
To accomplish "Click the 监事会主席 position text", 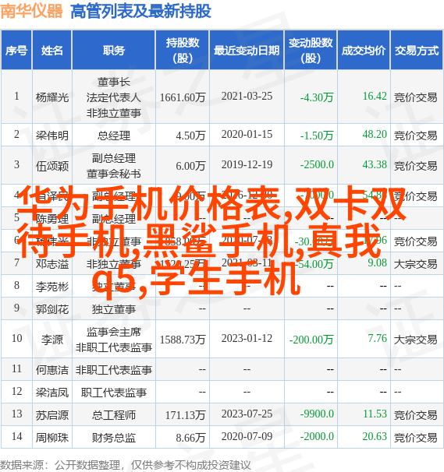I will [x=114, y=332].
